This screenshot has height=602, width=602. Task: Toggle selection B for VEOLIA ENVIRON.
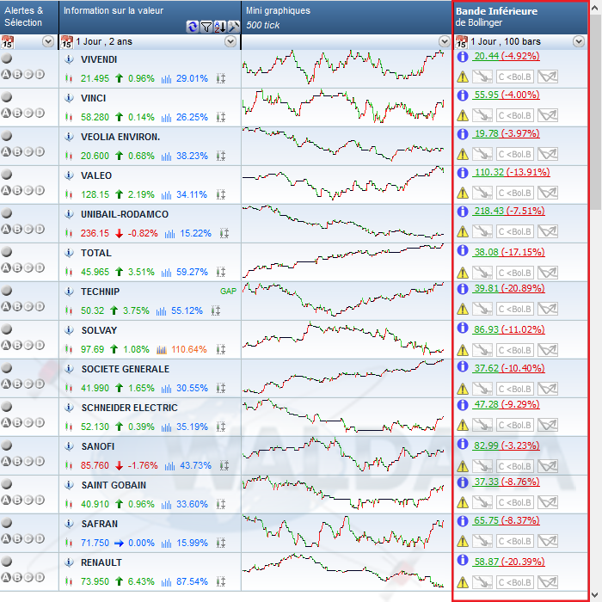(17, 151)
